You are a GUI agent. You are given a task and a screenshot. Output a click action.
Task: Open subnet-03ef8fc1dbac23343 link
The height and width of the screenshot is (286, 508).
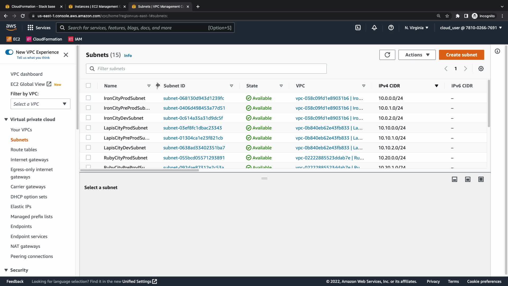pyautogui.click(x=192, y=128)
